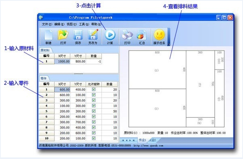
Task: Click raw material X尺寸 cell 1000.00
Action: (x=62, y=62)
